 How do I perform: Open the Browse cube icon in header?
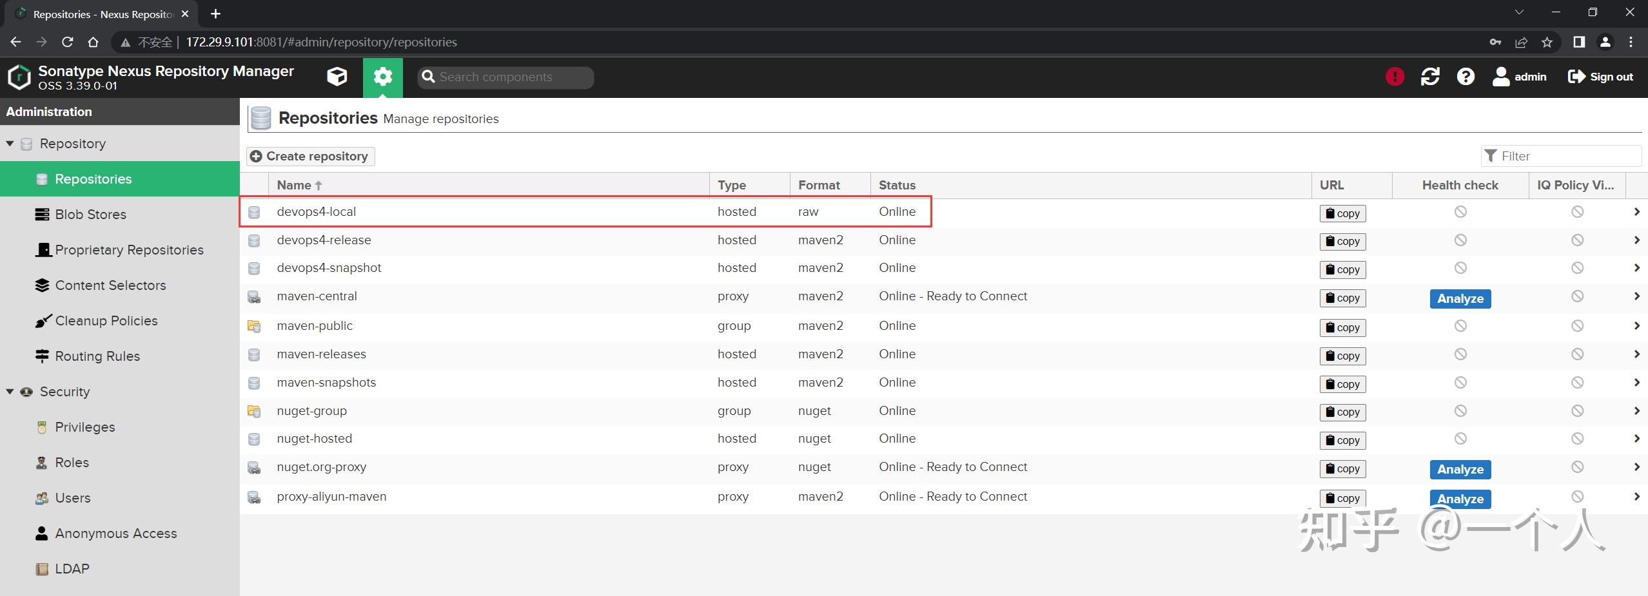(337, 77)
